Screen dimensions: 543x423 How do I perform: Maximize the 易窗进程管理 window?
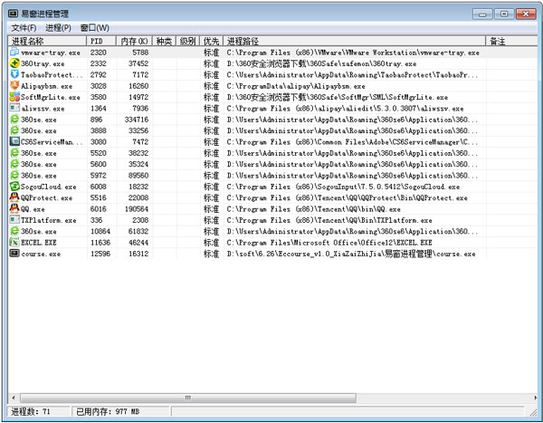[504, 14]
